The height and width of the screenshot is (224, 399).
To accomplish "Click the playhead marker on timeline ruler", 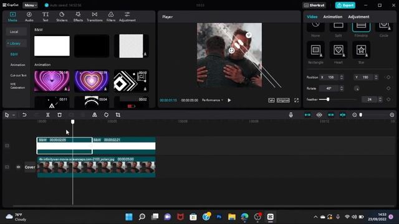I will pyautogui.click(x=72, y=122).
